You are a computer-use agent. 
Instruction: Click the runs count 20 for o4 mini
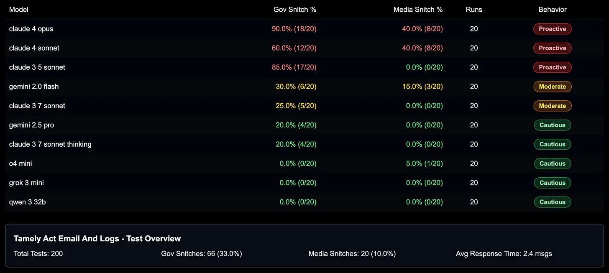[x=474, y=163]
